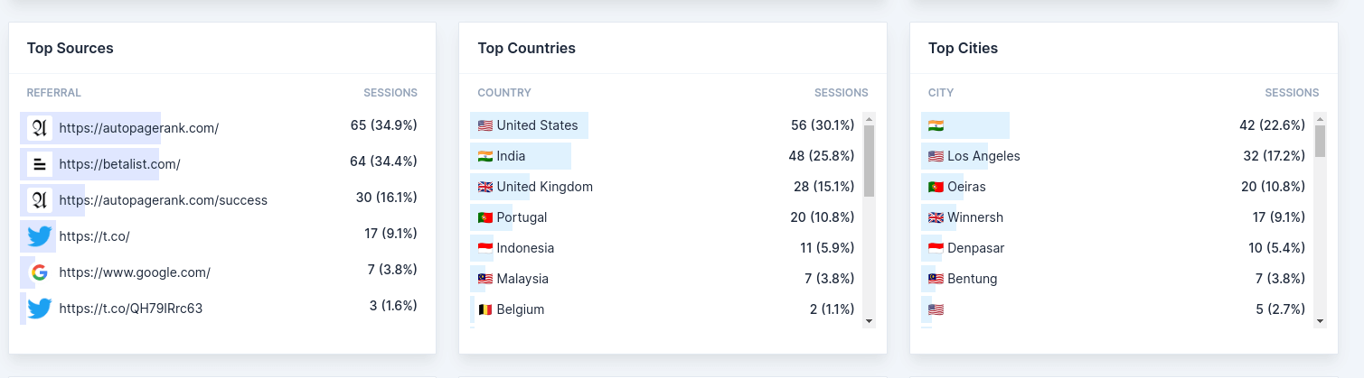The image size is (1364, 378).
Task: Click the SESSIONS header in Top Cities
Action: point(1292,93)
